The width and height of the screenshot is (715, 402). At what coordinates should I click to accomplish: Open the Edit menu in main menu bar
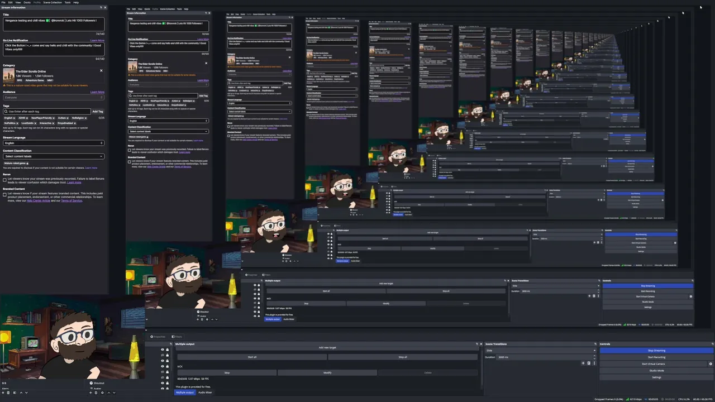click(x=10, y=2)
